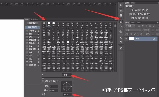Add a Channel Mixer adjustment (three circles)
The width and height of the screenshot is (159, 97).
145,14
